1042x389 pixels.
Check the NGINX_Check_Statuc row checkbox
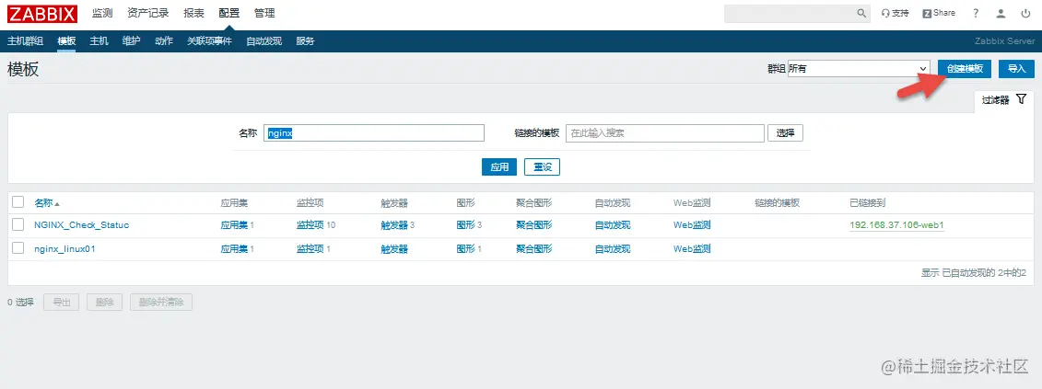point(18,224)
